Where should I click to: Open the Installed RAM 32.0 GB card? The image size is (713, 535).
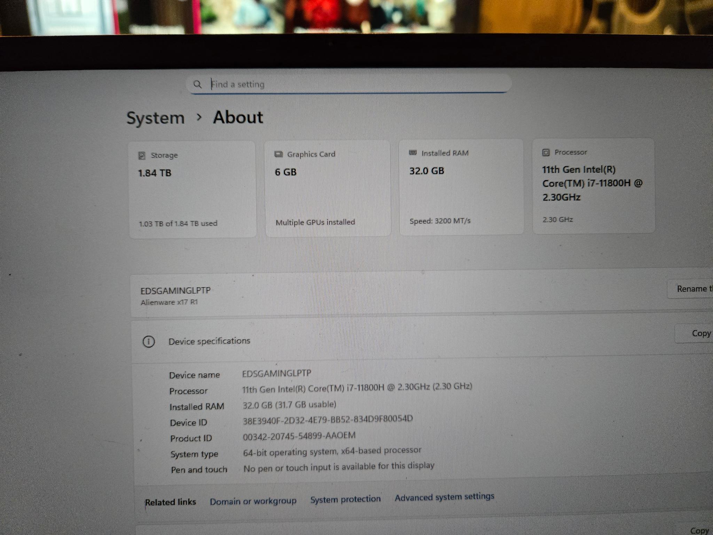click(x=461, y=187)
